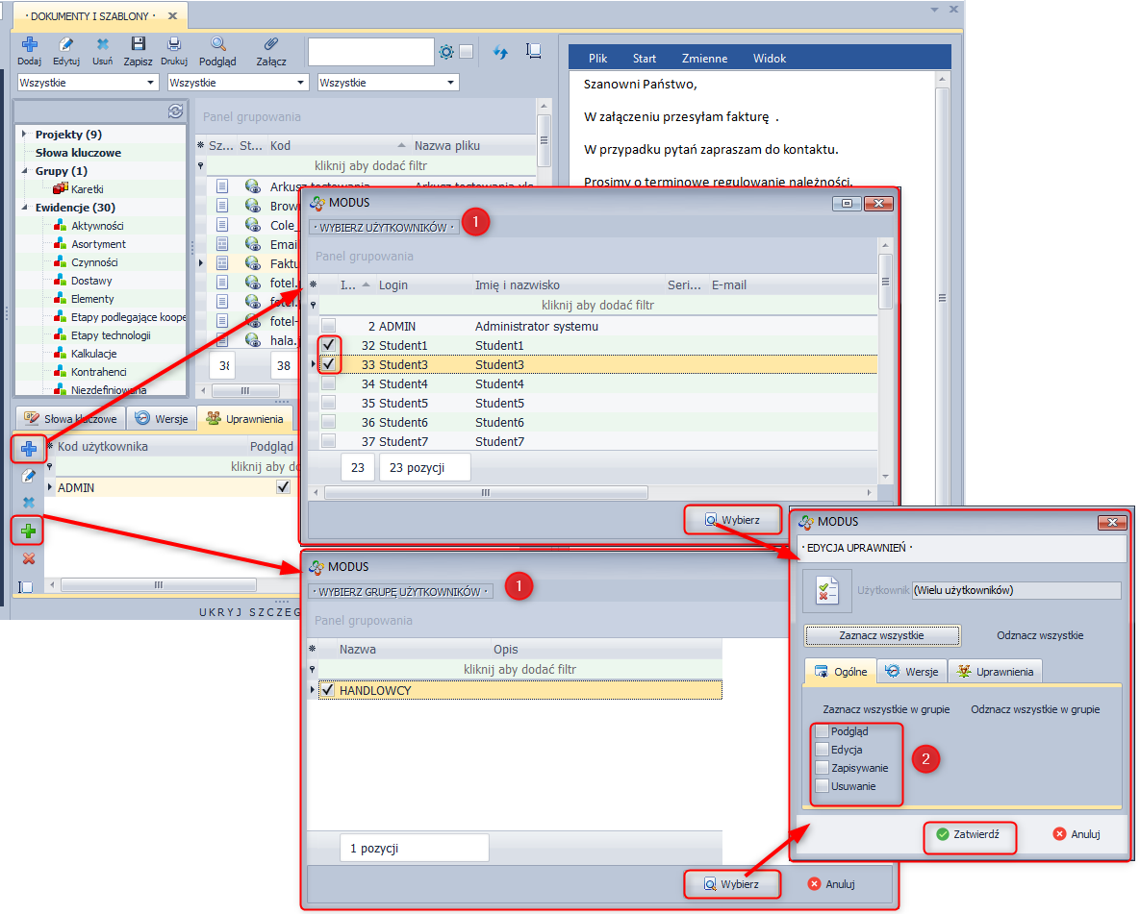
Task: Uncheck the HANDLOWCY group checkbox
Action: pos(328,689)
